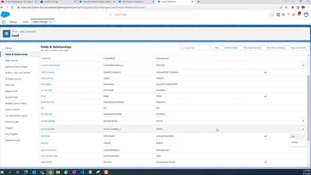The height and width of the screenshot is (175, 311).
Task: Click the global actions plus icon
Action: [x=278, y=15]
